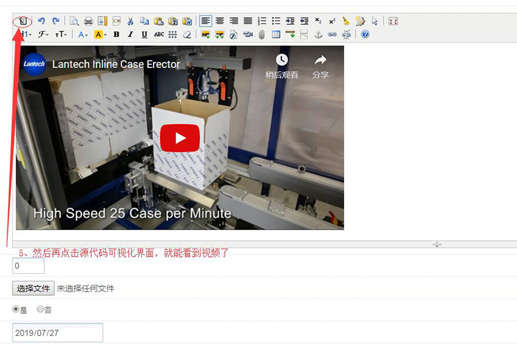Align text left
The height and width of the screenshot is (344, 517).
pos(205,21)
